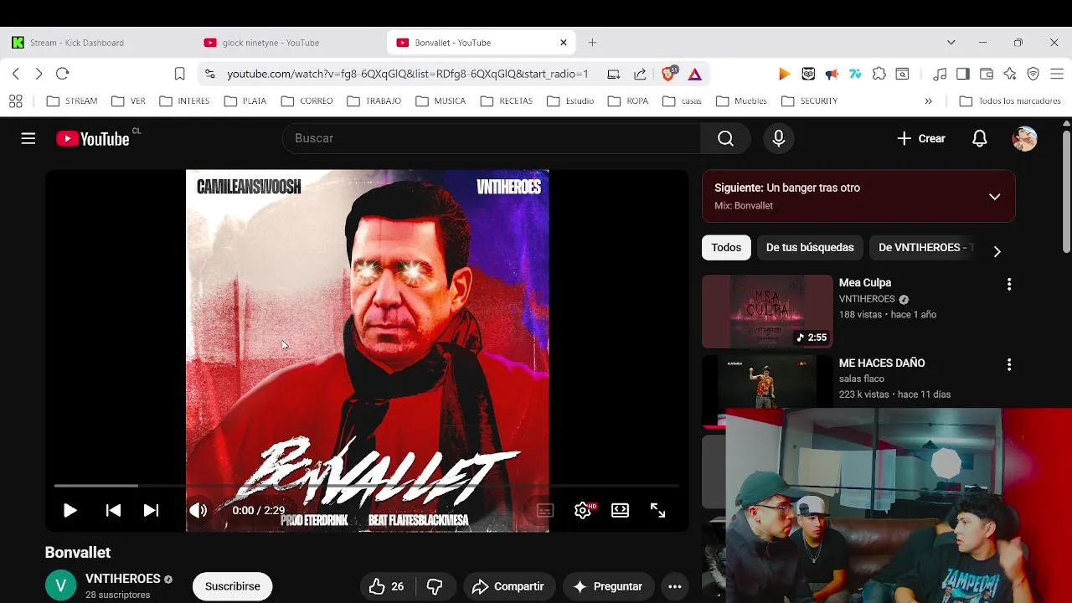Screen dimensions: 1072x603
Task: Open options for ME HACES DAÑO video
Action: [x=1008, y=365]
